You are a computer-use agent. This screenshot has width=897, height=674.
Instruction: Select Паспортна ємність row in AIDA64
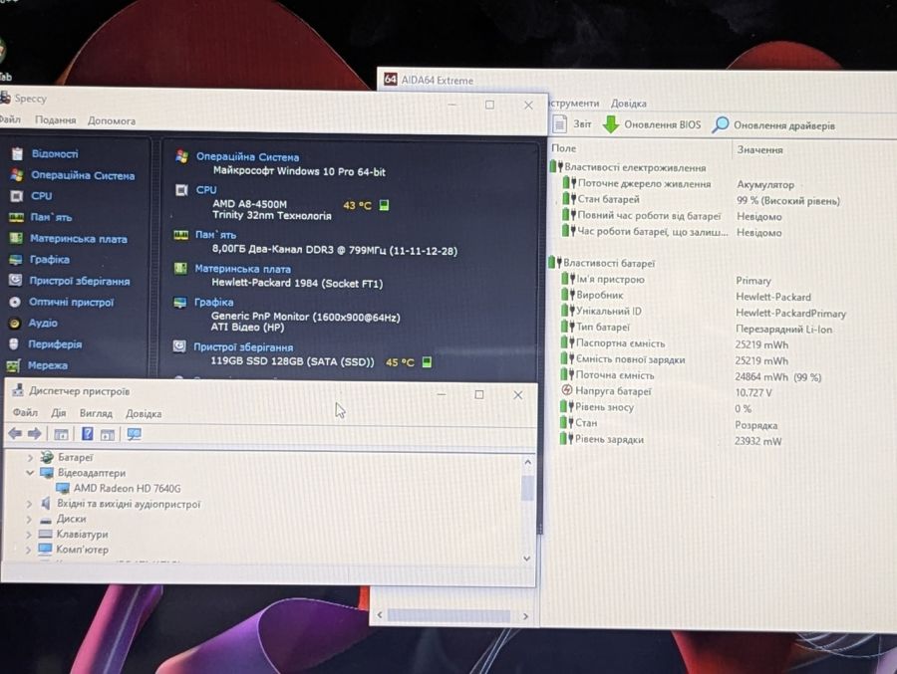pos(675,344)
